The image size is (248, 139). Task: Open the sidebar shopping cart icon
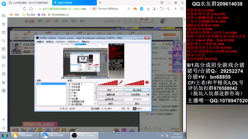tap(3, 82)
